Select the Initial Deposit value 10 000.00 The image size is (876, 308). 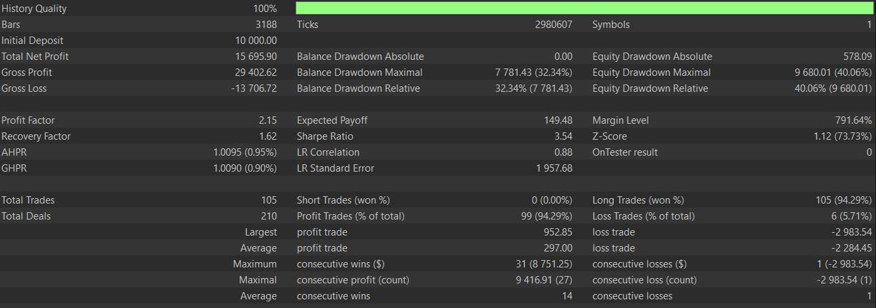tap(252, 41)
